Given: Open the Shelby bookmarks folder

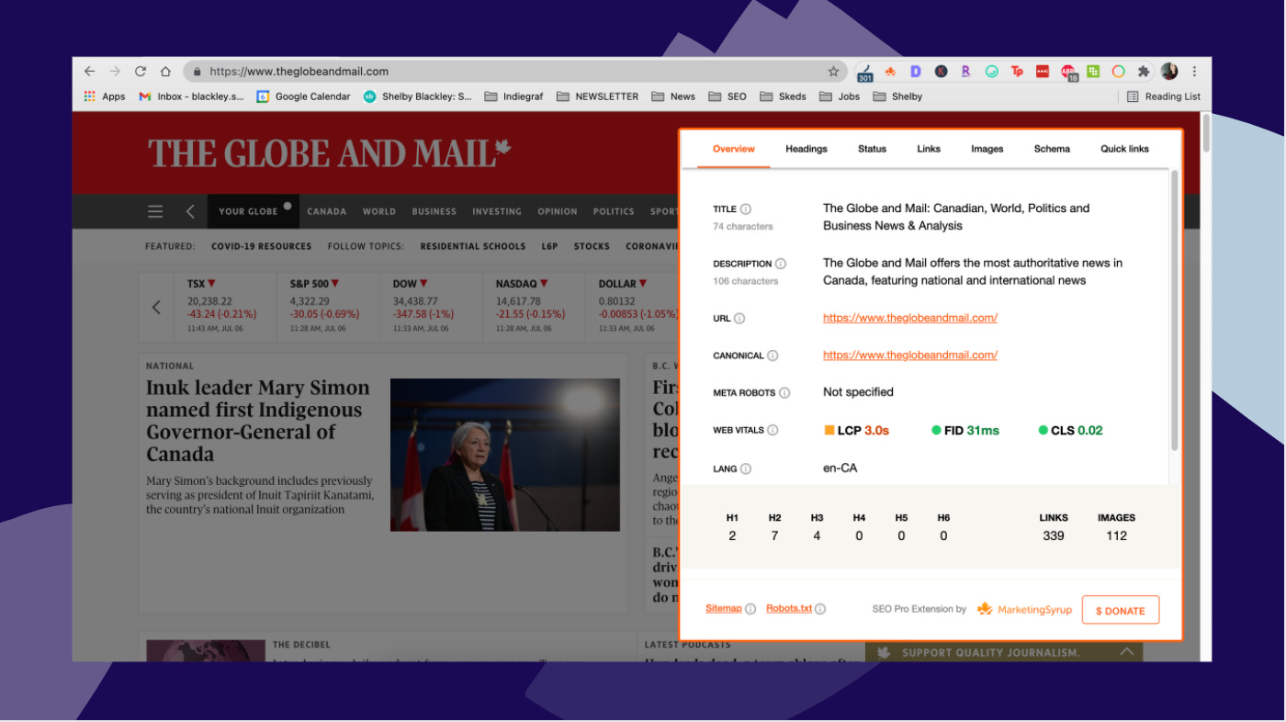Looking at the screenshot, I should [x=897, y=96].
